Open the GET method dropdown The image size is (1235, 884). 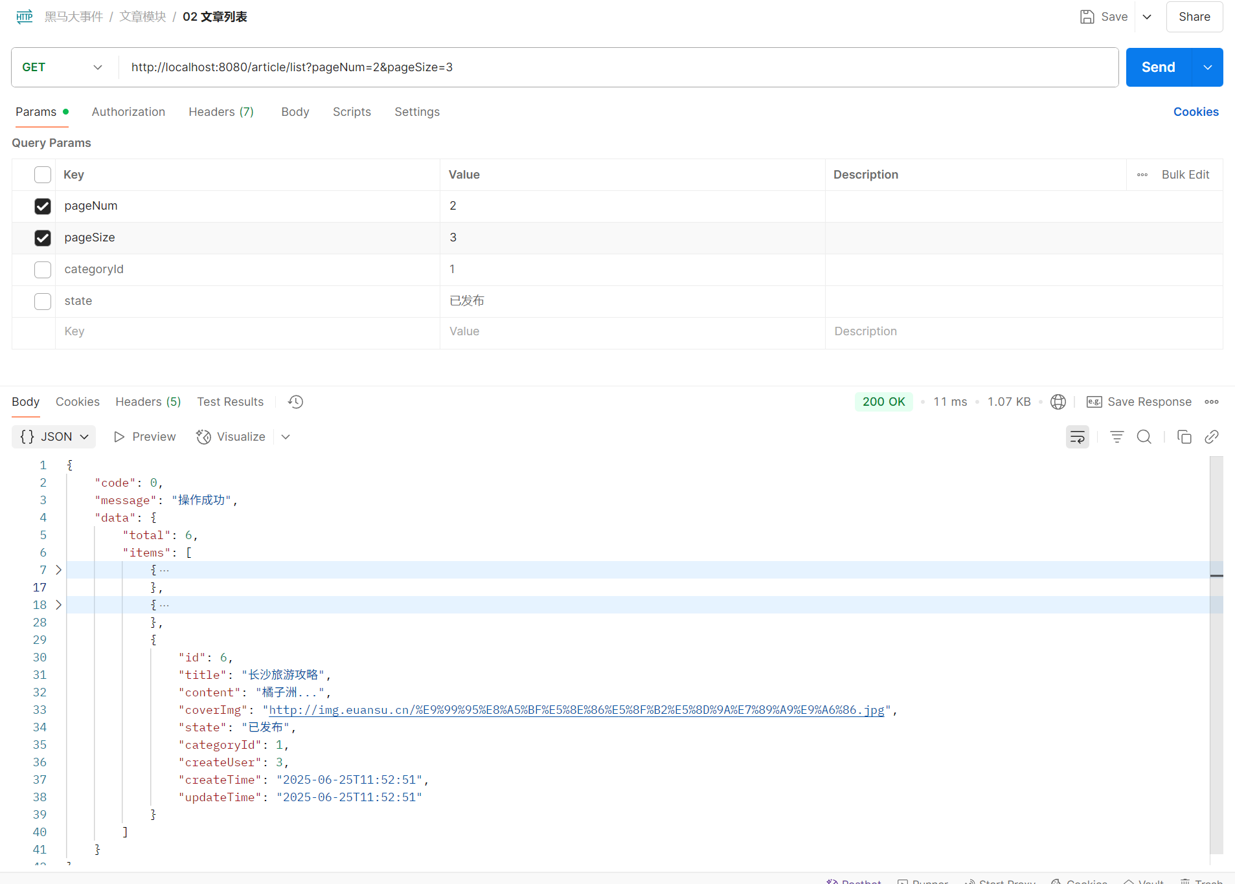(x=62, y=67)
